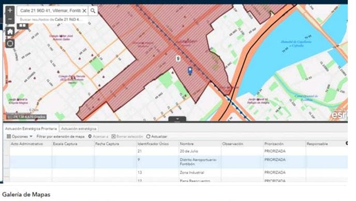Select the Zona Industrial row
The height and width of the screenshot is (201, 356).
(x=175, y=173)
